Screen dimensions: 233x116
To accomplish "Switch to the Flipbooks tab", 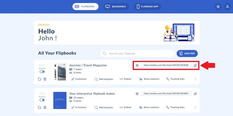I will (x=86, y=7).
